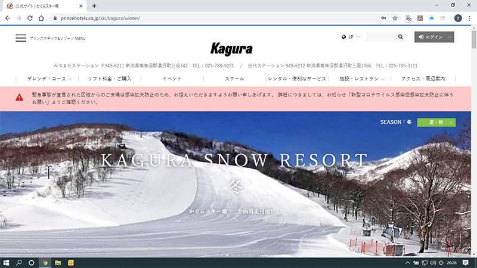Open File Explorer from the taskbar
Image resolution: width=477 pixels, height=268 pixels.
click(x=58, y=263)
